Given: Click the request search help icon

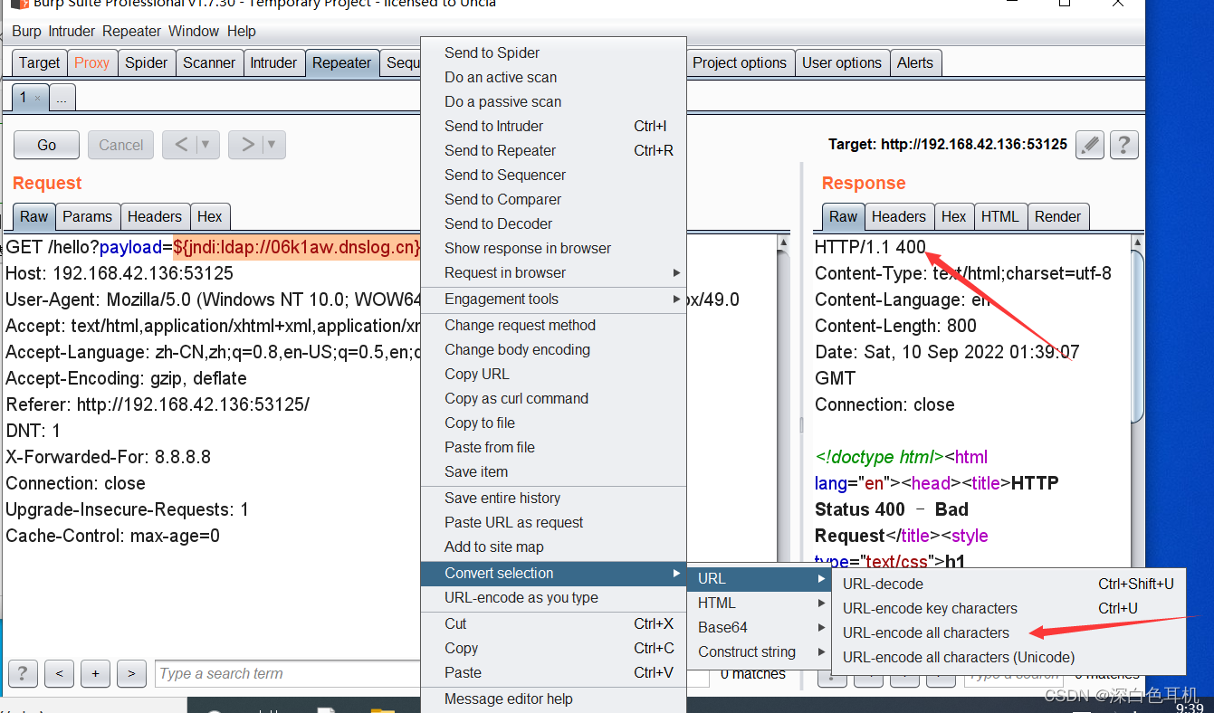Looking at the screenshot, I should 23,673.
